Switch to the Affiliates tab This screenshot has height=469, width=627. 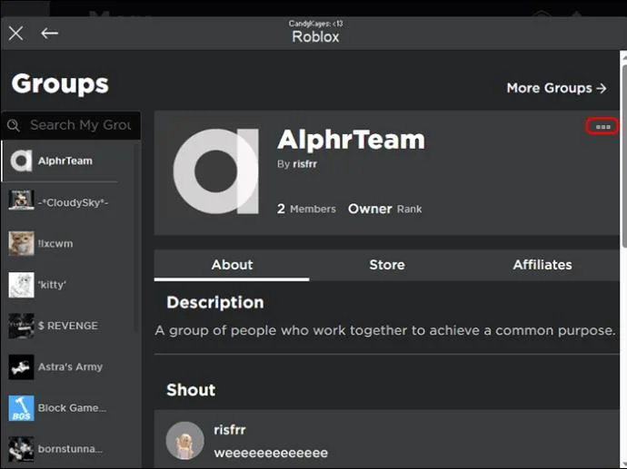[x=542, y=265]
